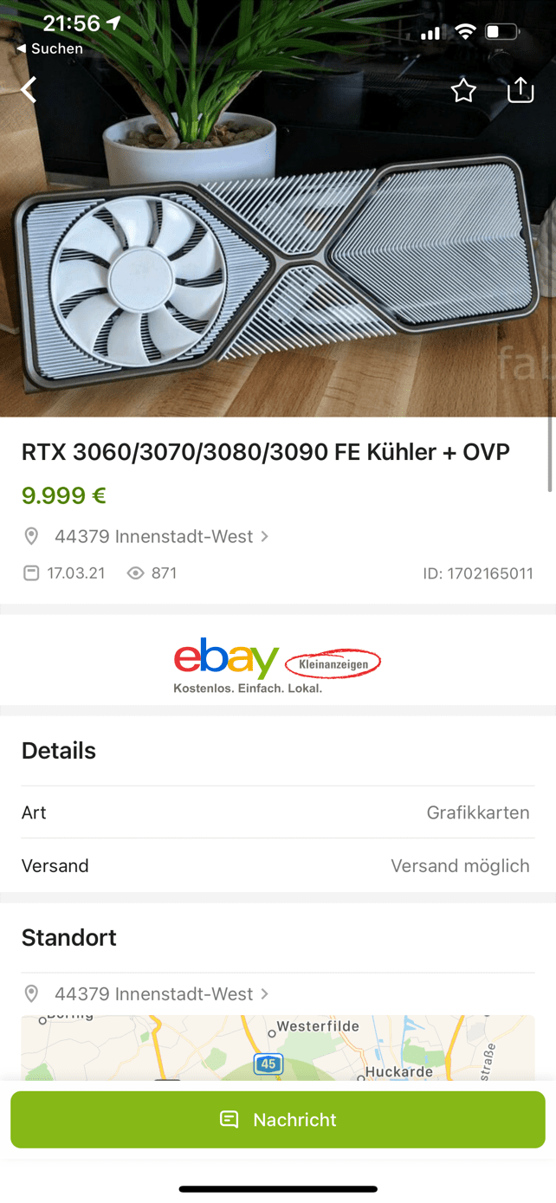Tap the chat icon inside Nachricht button
This screenshot has width=556, height=1203.
point(230,1120)
